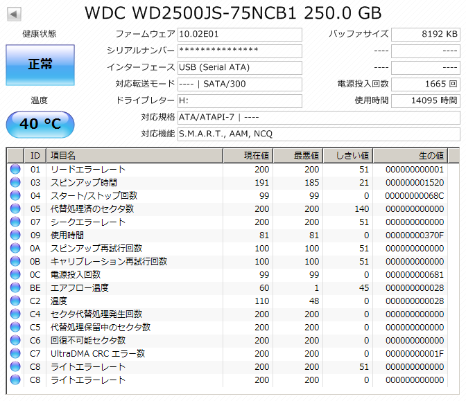
Task: Click the current value 191
Action: click(262, 183)
